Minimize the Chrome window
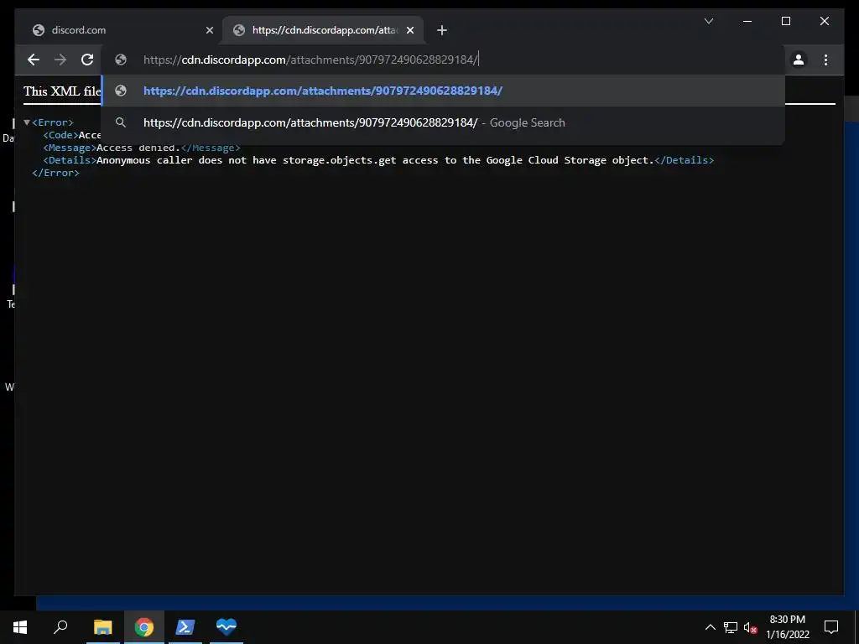Screen dimensions: 859x644 (747, 21)
